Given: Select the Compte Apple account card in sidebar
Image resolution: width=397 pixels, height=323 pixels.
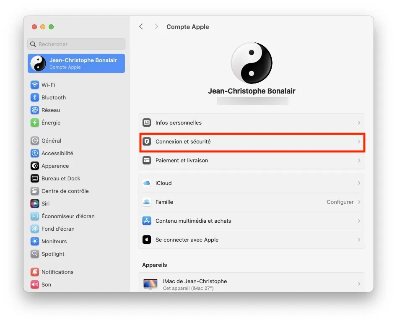Looking at the screenshot, I should coord(76,63).
